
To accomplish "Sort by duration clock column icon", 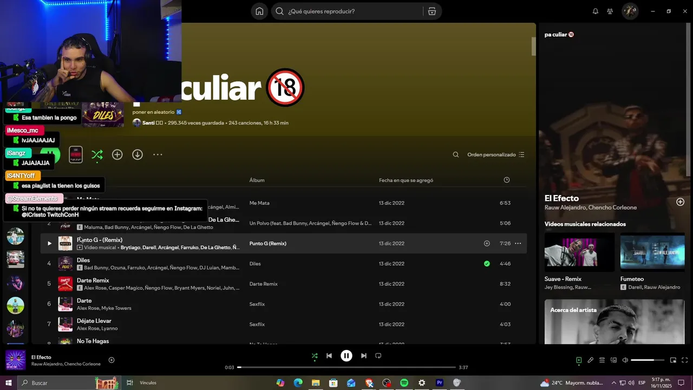I will (507, 180).
